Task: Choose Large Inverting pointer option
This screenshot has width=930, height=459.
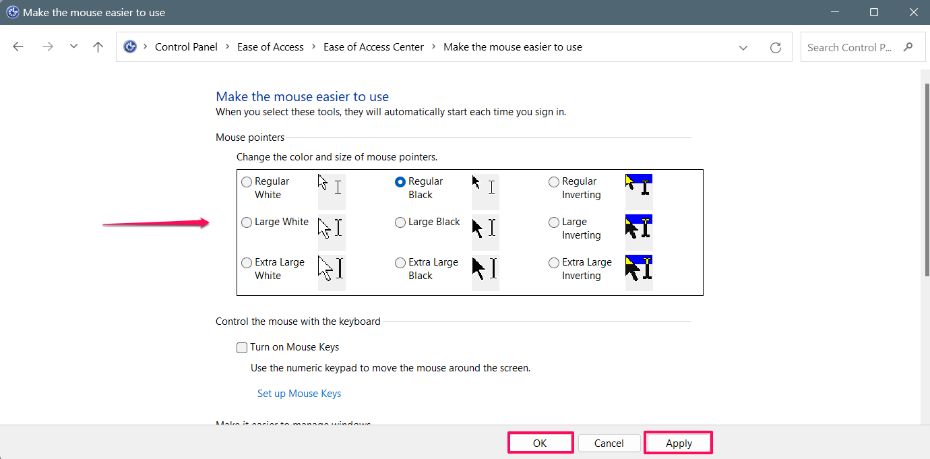Action: pos(554,222)
